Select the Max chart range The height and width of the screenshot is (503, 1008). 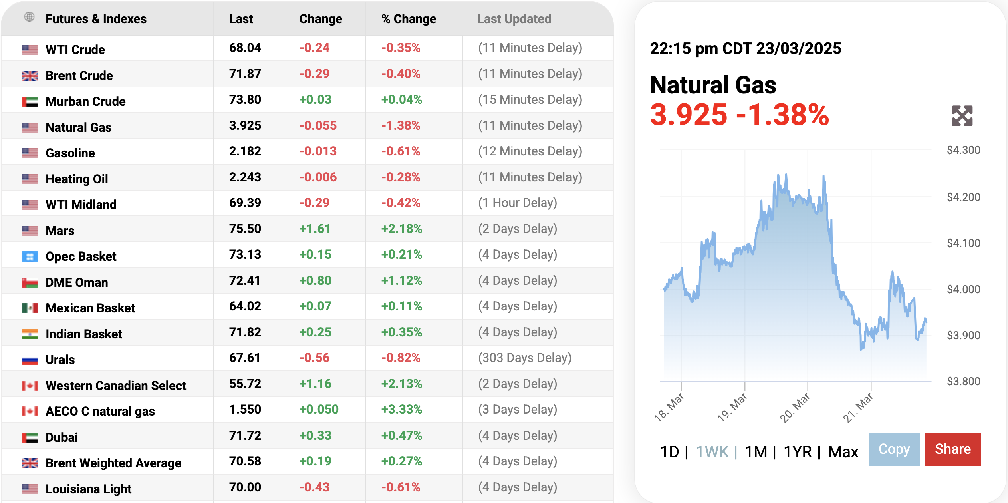coord(843,452)
